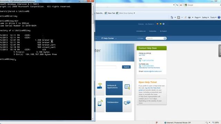The height and width of the screenshot is (124, 221).
Task: Click into the page knowledge search field
Action: click(106, 67)
